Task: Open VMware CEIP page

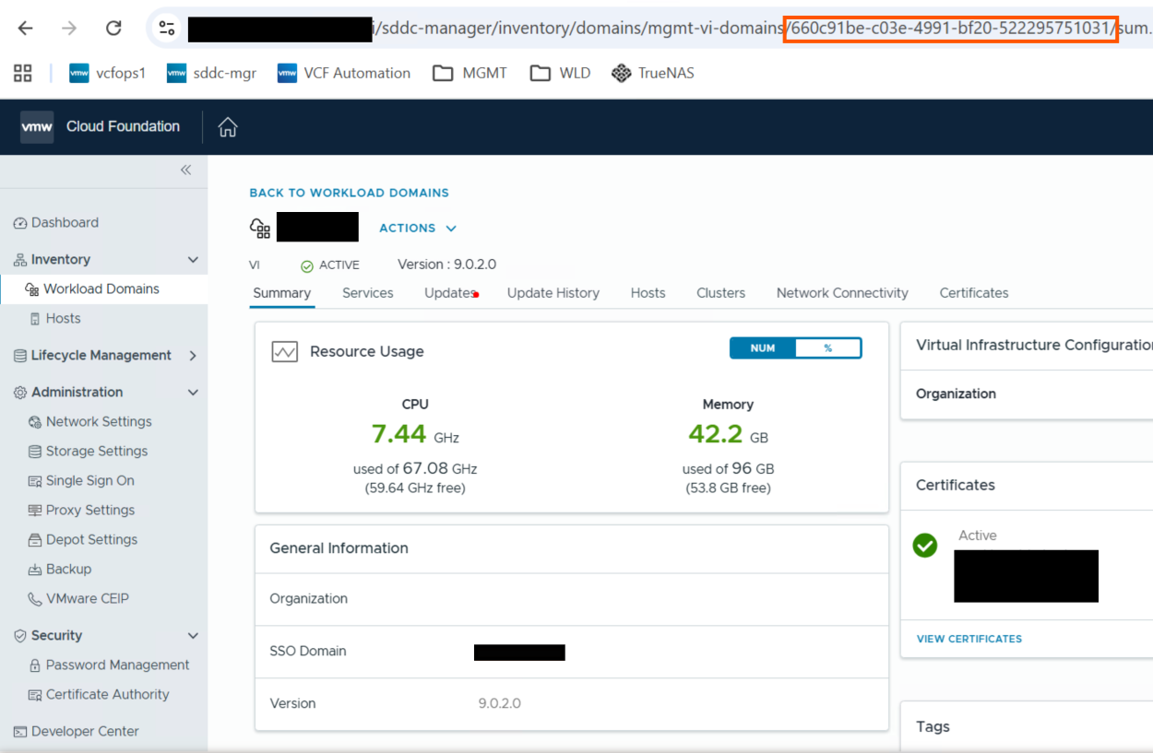Action: click(x=78, y=598)
